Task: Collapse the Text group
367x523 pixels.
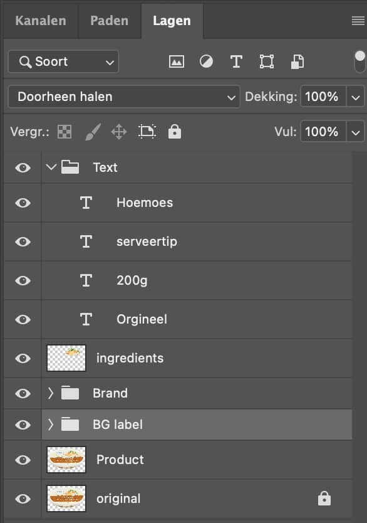Action: (51, 167)
